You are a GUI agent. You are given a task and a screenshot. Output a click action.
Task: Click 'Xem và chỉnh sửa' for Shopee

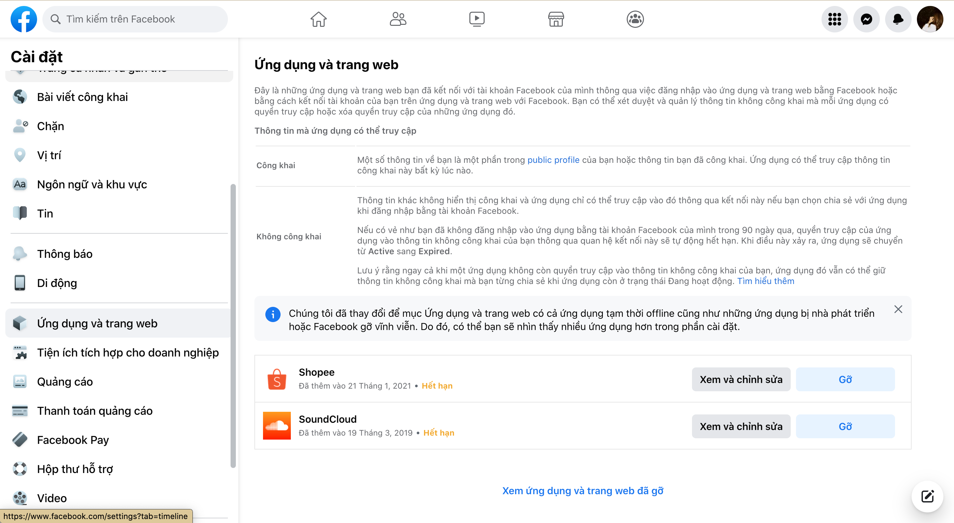741,379
